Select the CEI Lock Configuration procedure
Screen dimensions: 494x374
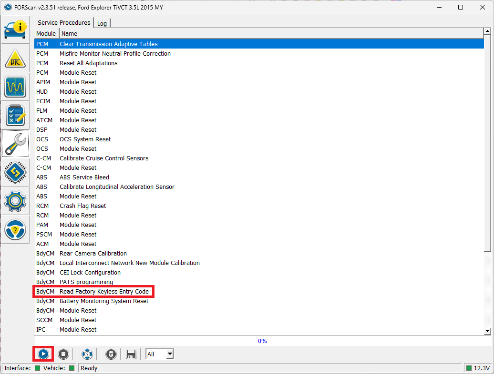click(x=259, y=273)
